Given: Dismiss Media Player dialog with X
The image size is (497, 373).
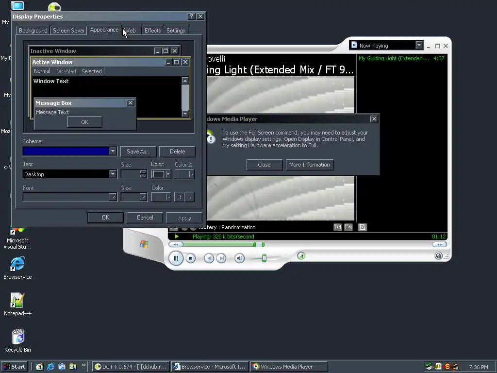Looking at the screenshot, I should [374, 119].
